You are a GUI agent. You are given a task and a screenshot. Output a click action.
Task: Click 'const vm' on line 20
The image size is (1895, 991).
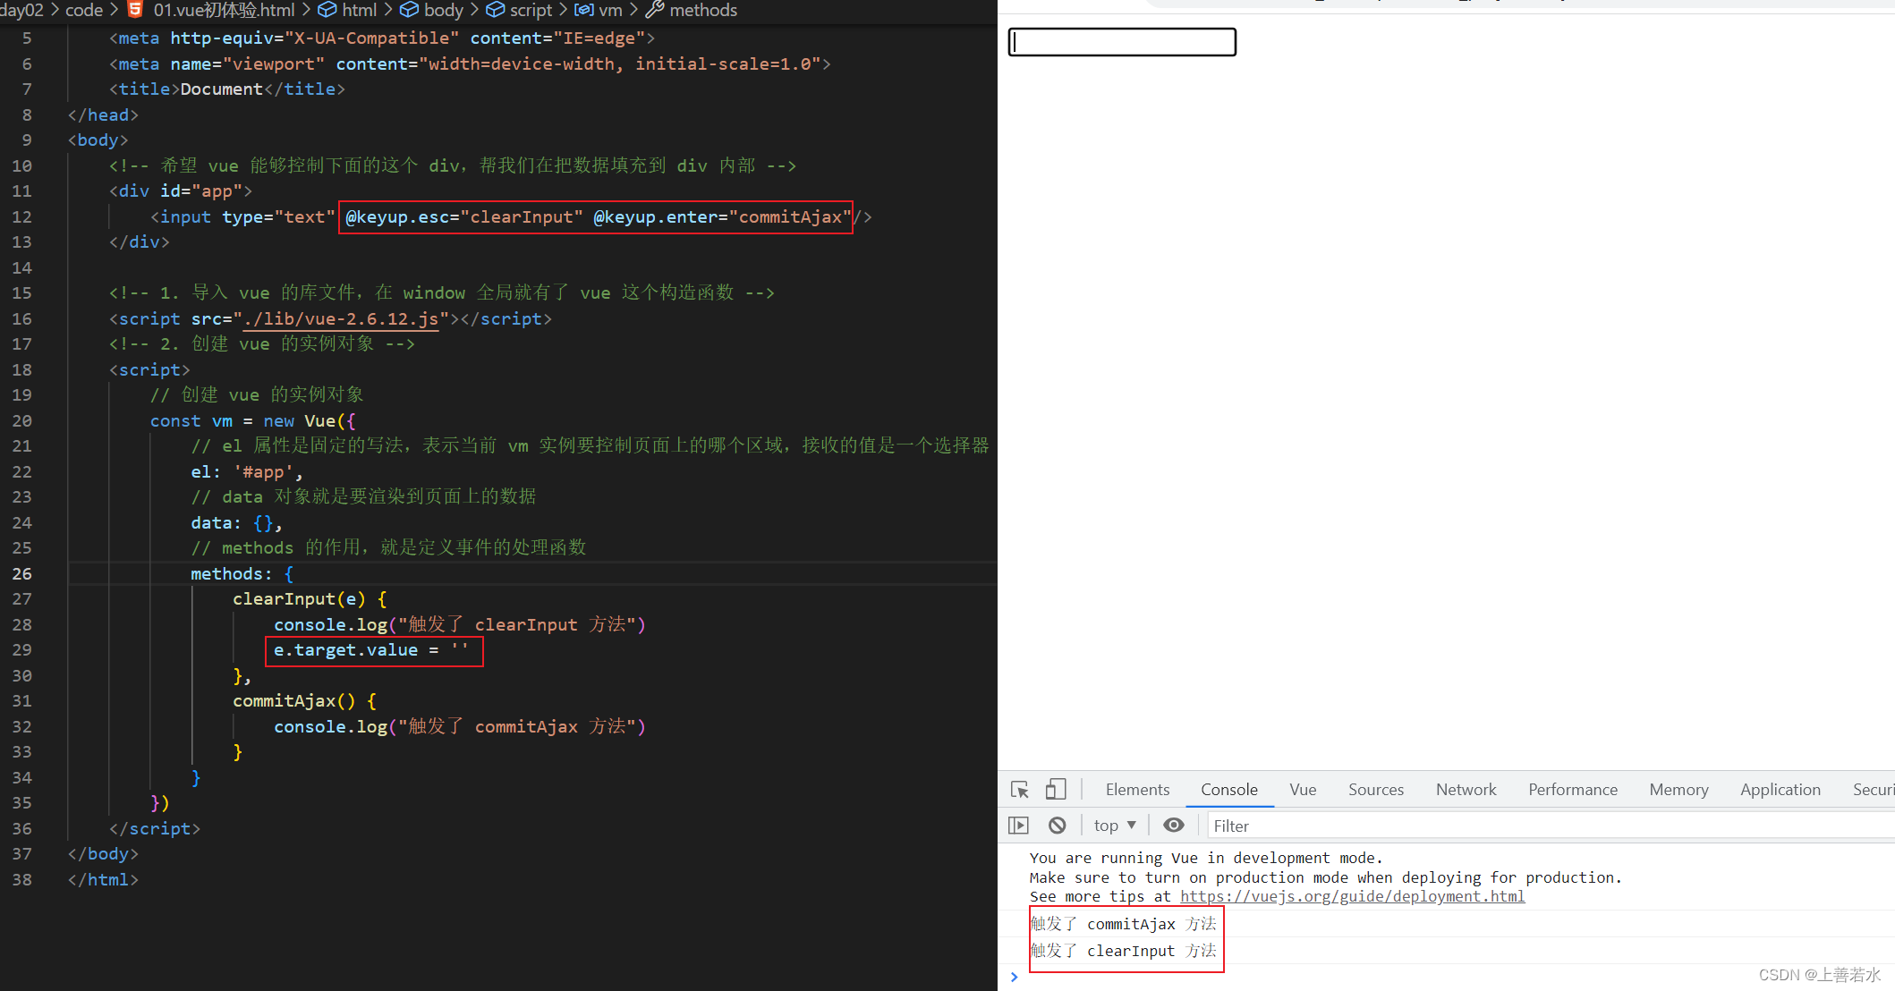[x=191, y=420]
